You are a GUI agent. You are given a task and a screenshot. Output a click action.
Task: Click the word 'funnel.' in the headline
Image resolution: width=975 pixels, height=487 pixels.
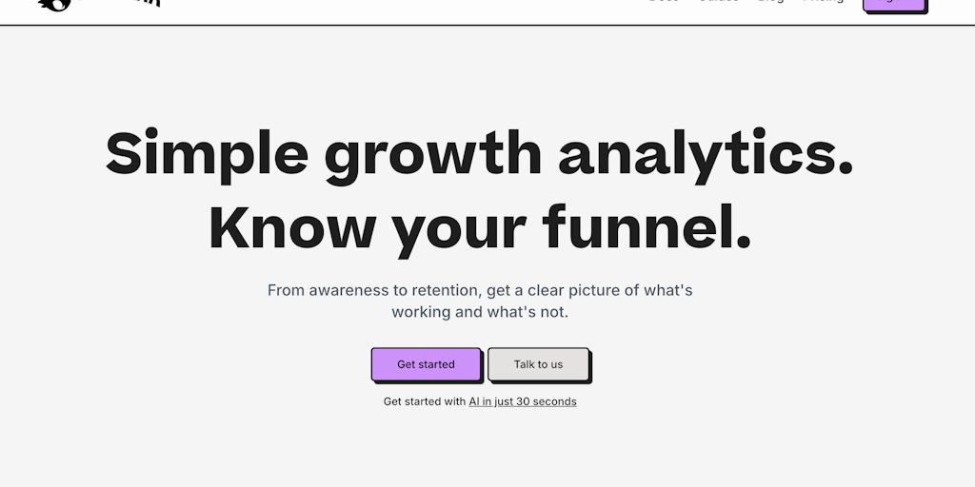tap(647, 228)
